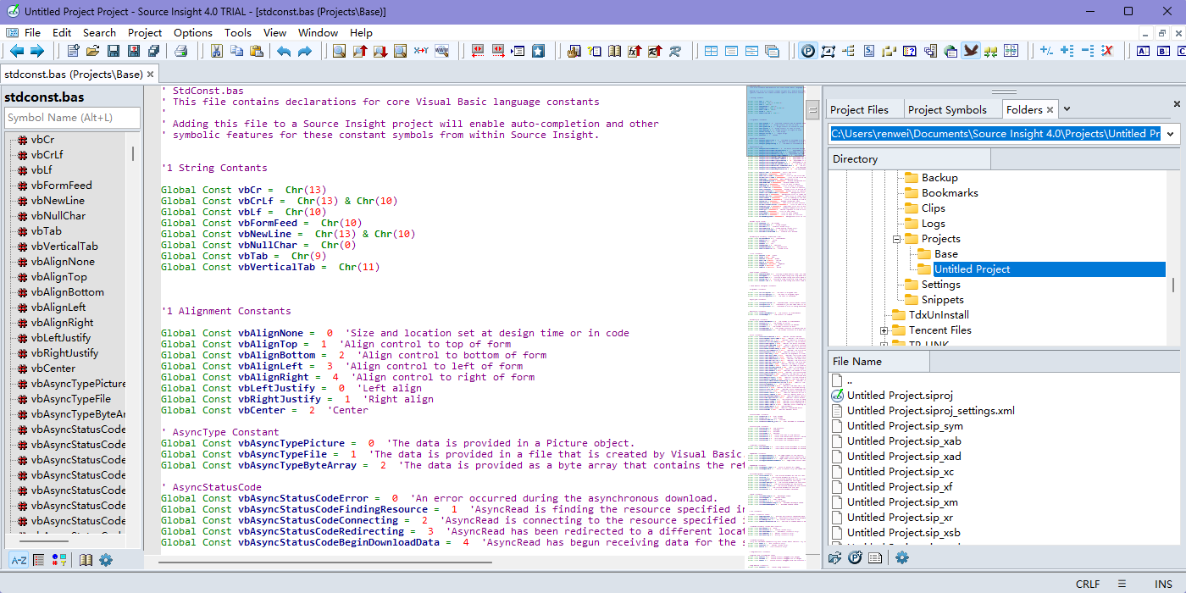Toggle the A-Z alphabetical sort button
Viewport: 1186px width, 593px height.
pyautogui.click(x=18, y=560)
